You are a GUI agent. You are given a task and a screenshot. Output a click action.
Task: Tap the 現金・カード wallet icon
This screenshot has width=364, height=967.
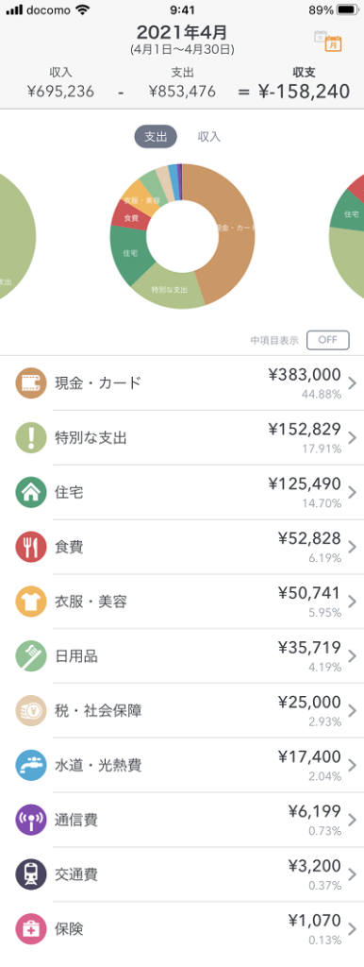coord(31,383)
